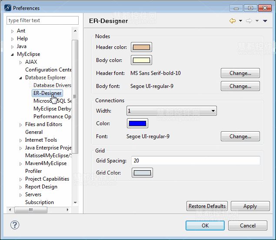Pick the Nodes Body color swatch
The height and width of the screenshot is (240, 276).
141,60
